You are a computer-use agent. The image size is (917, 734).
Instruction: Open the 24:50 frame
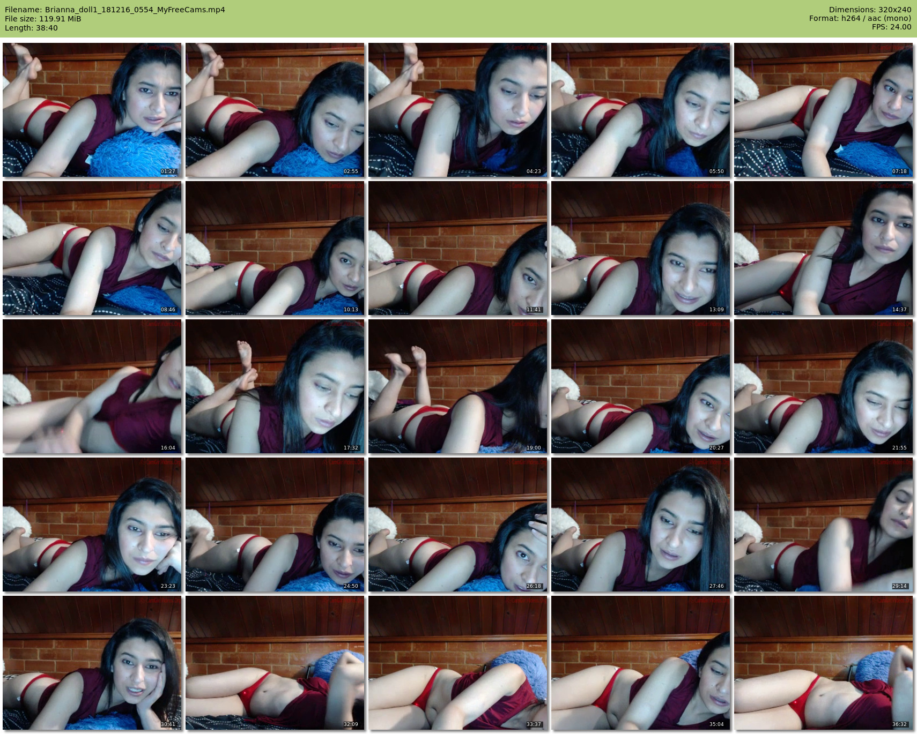click(275, 525)
